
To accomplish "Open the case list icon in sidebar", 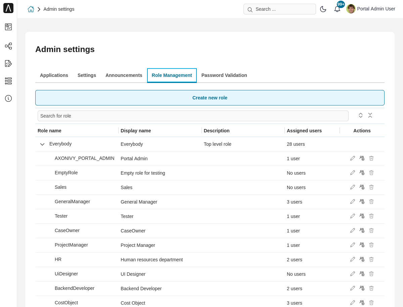I will (x=8, y=81).
